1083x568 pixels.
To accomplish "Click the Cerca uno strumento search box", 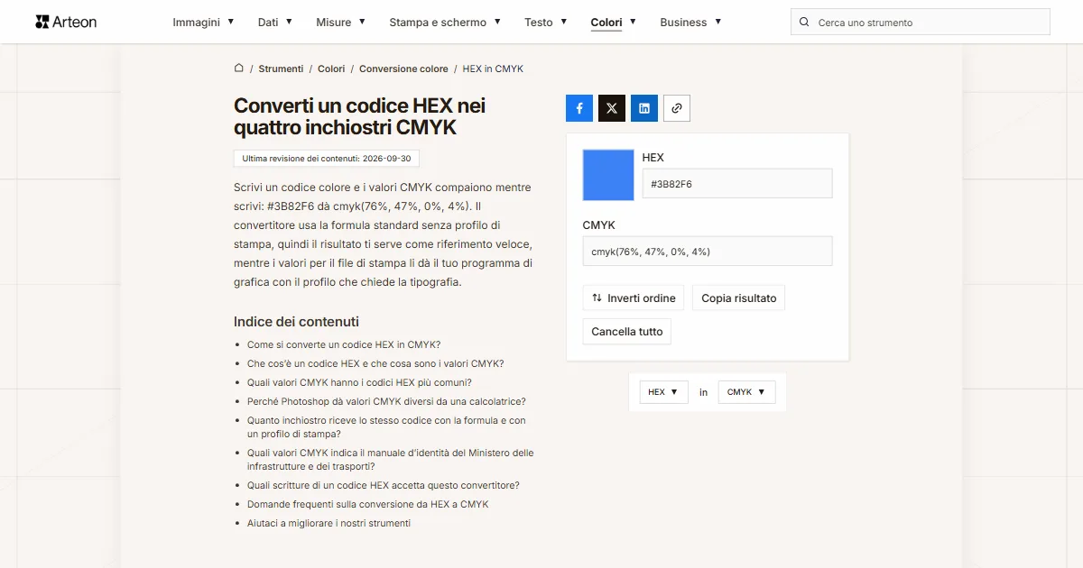I will [x=921, y=23].
